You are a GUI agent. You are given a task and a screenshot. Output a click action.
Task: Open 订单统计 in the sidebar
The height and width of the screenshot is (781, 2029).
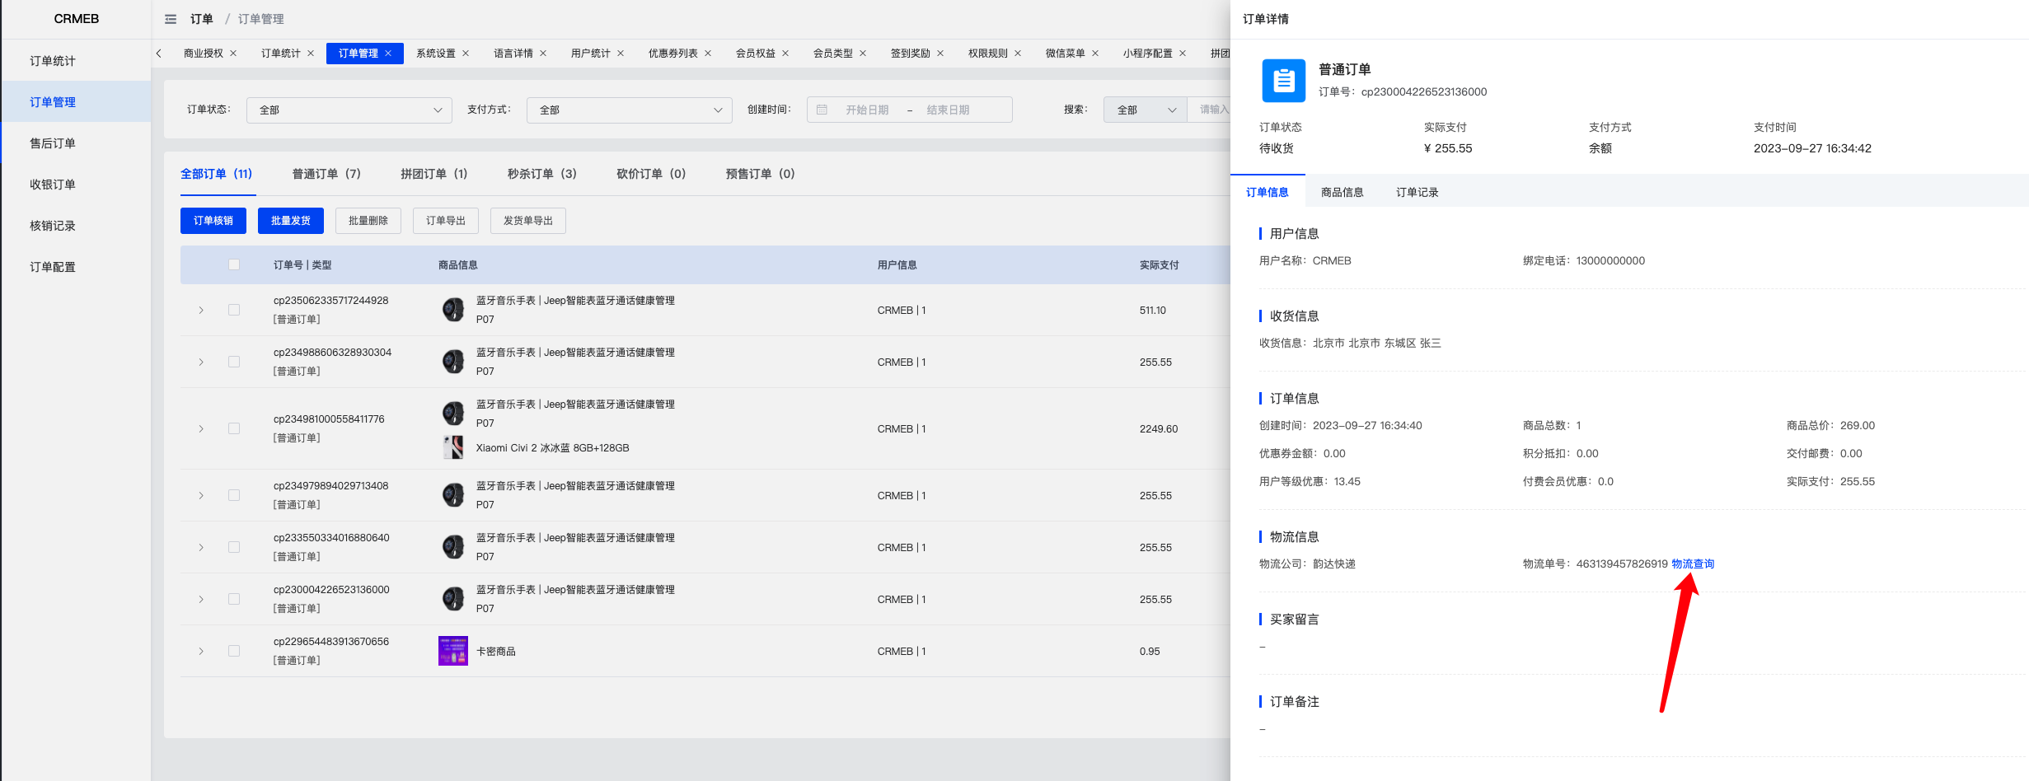(x=77, y=61)
